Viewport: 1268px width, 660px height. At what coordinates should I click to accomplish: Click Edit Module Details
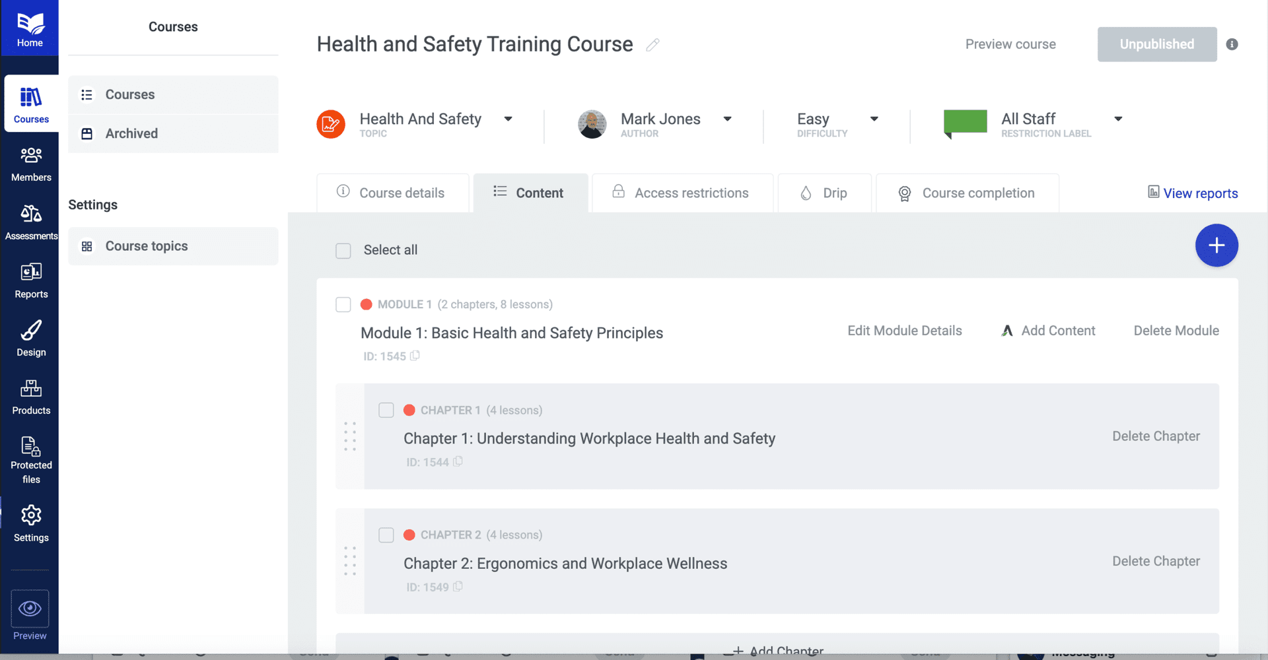point(905,331)
